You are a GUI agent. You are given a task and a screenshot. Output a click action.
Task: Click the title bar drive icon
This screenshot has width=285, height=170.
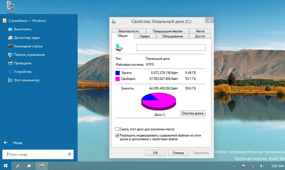(x=114, y=22)
